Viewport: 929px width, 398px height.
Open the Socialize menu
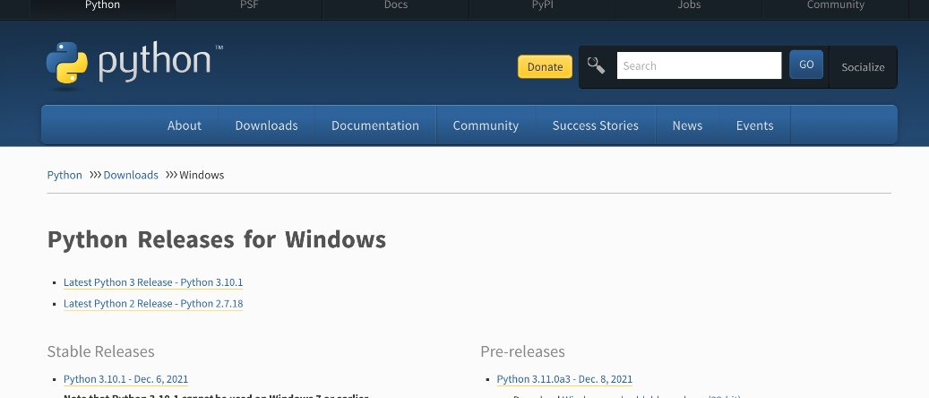click(864, 67)
